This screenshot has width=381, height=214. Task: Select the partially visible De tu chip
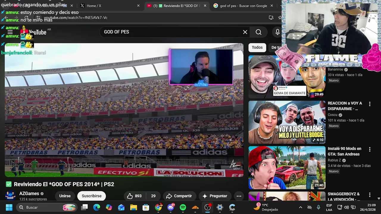point(276,47)
